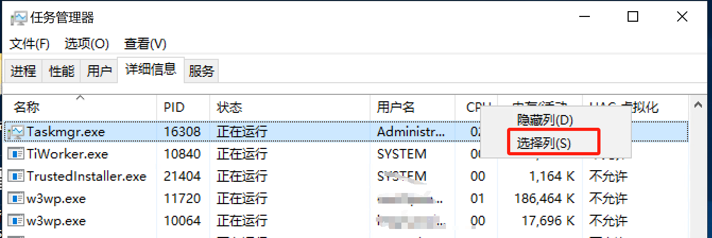Switch to the 用户 tab
This screenshot has height=238, width=712.
(x=99, y=71)
